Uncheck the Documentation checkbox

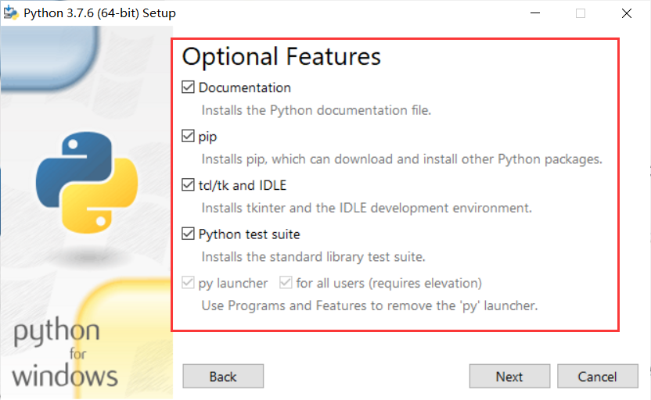tap(188, 87)
